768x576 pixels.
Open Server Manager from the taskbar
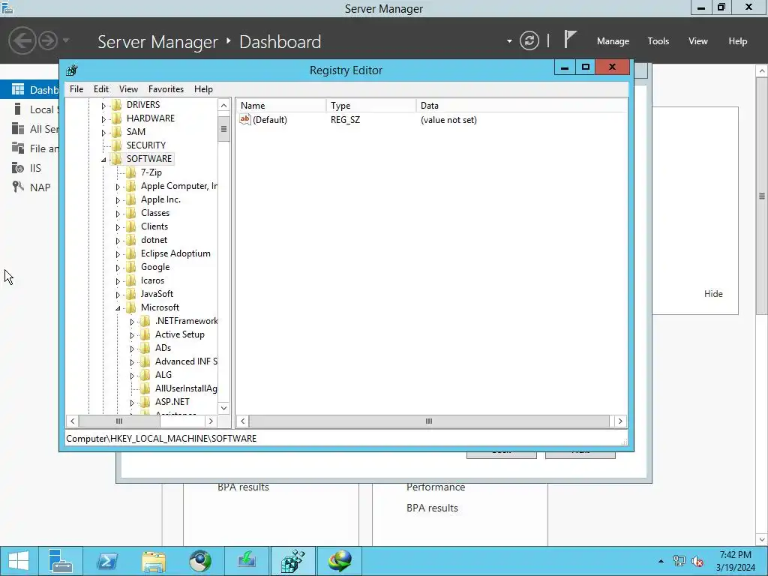click(61, 561)
